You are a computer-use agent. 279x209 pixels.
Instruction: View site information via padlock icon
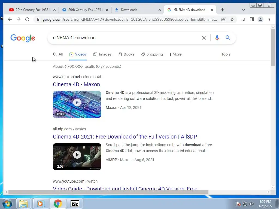point(38,19)
